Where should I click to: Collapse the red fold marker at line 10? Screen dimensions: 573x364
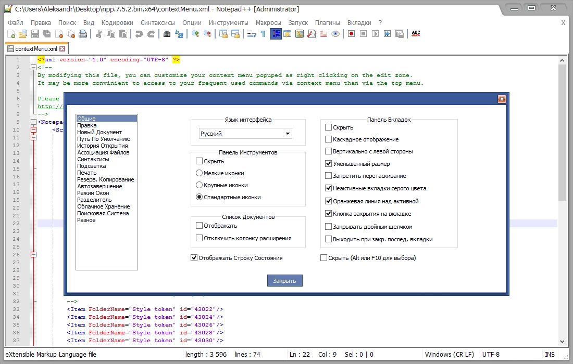[x=34, y=130]
